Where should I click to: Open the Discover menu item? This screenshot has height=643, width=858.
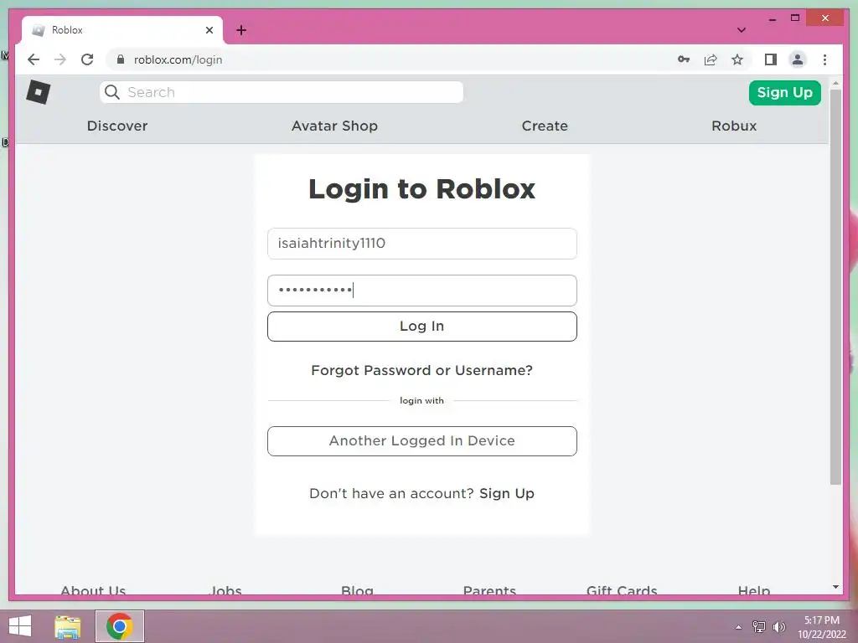click(x=117, y=126)
